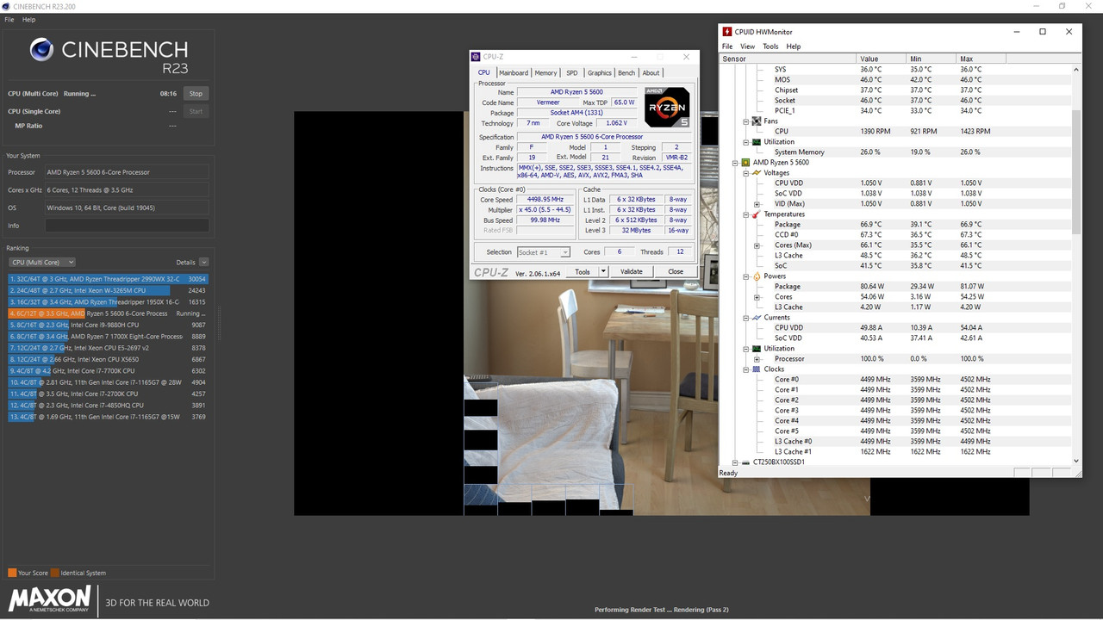The width and height of the screenshot is (1103, 620).
Task: Expand the Voltages branch in HWMonitor
Action: click(745, 172)
